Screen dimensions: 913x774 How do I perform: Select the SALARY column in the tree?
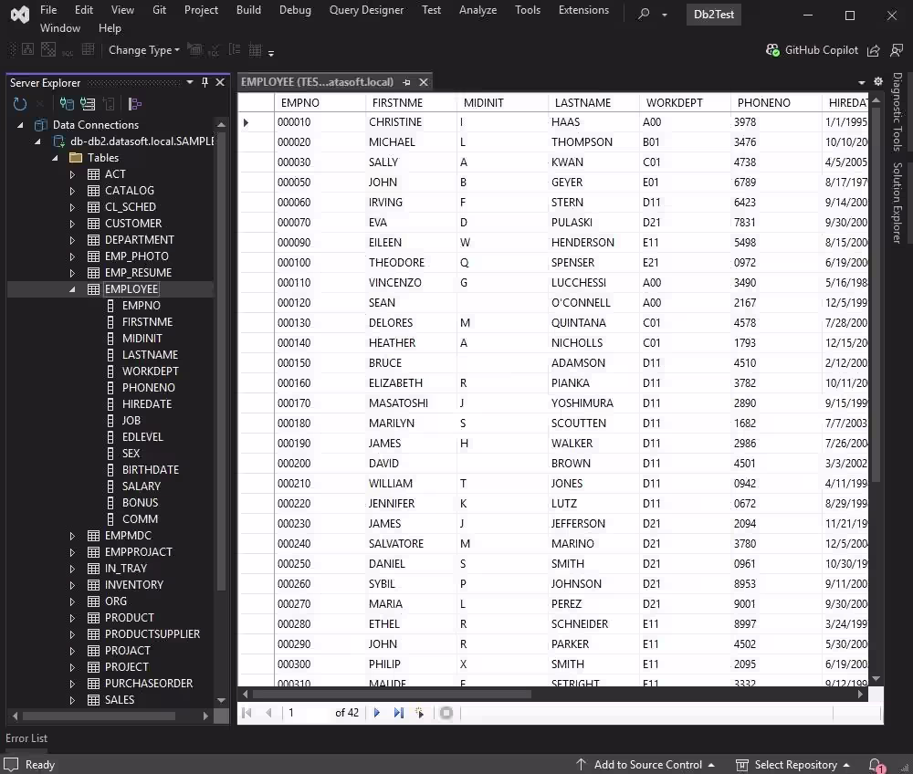(x=141, y=486)
